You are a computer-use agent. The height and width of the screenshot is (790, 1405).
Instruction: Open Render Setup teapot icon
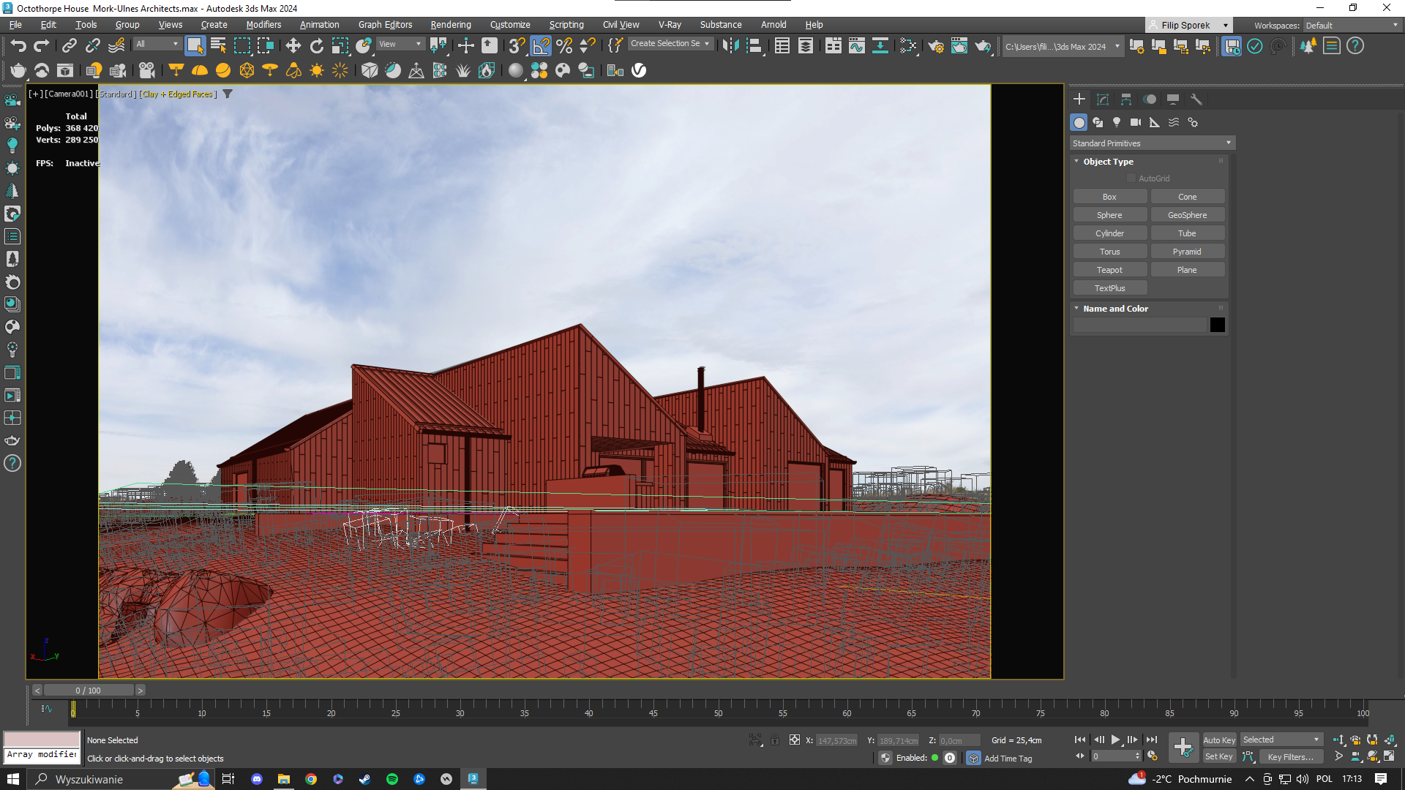(936, 46)
